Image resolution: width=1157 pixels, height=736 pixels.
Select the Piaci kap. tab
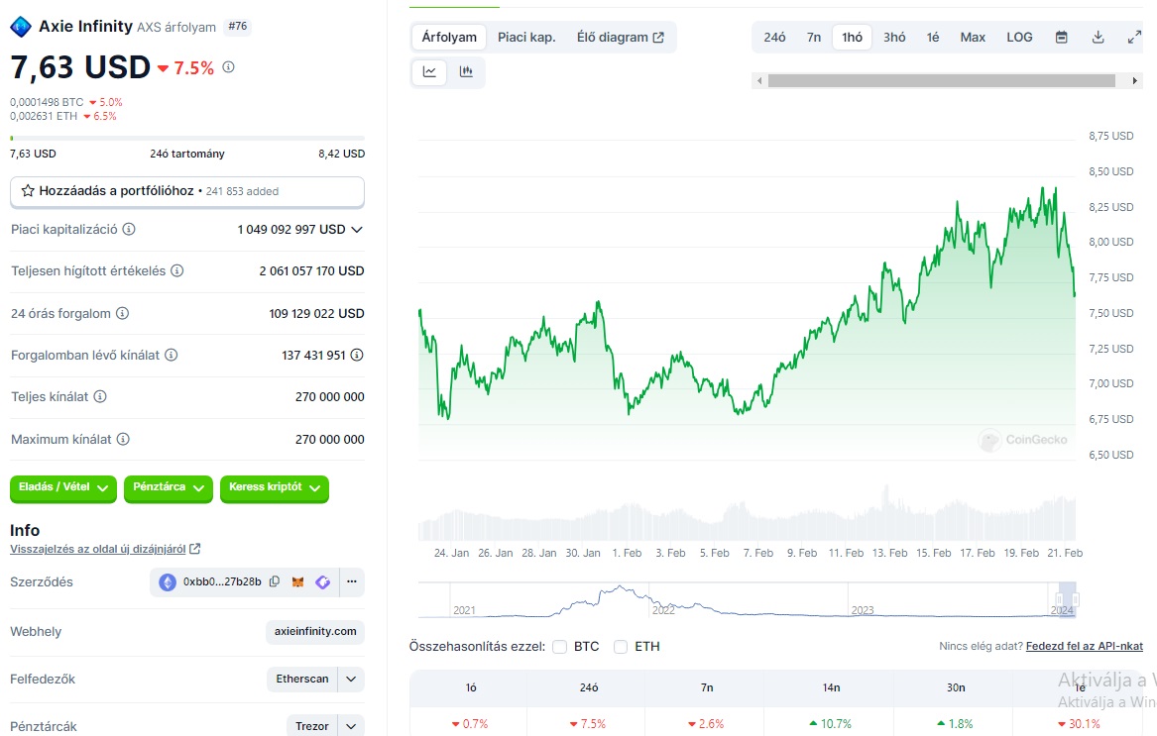pos(526,37)
